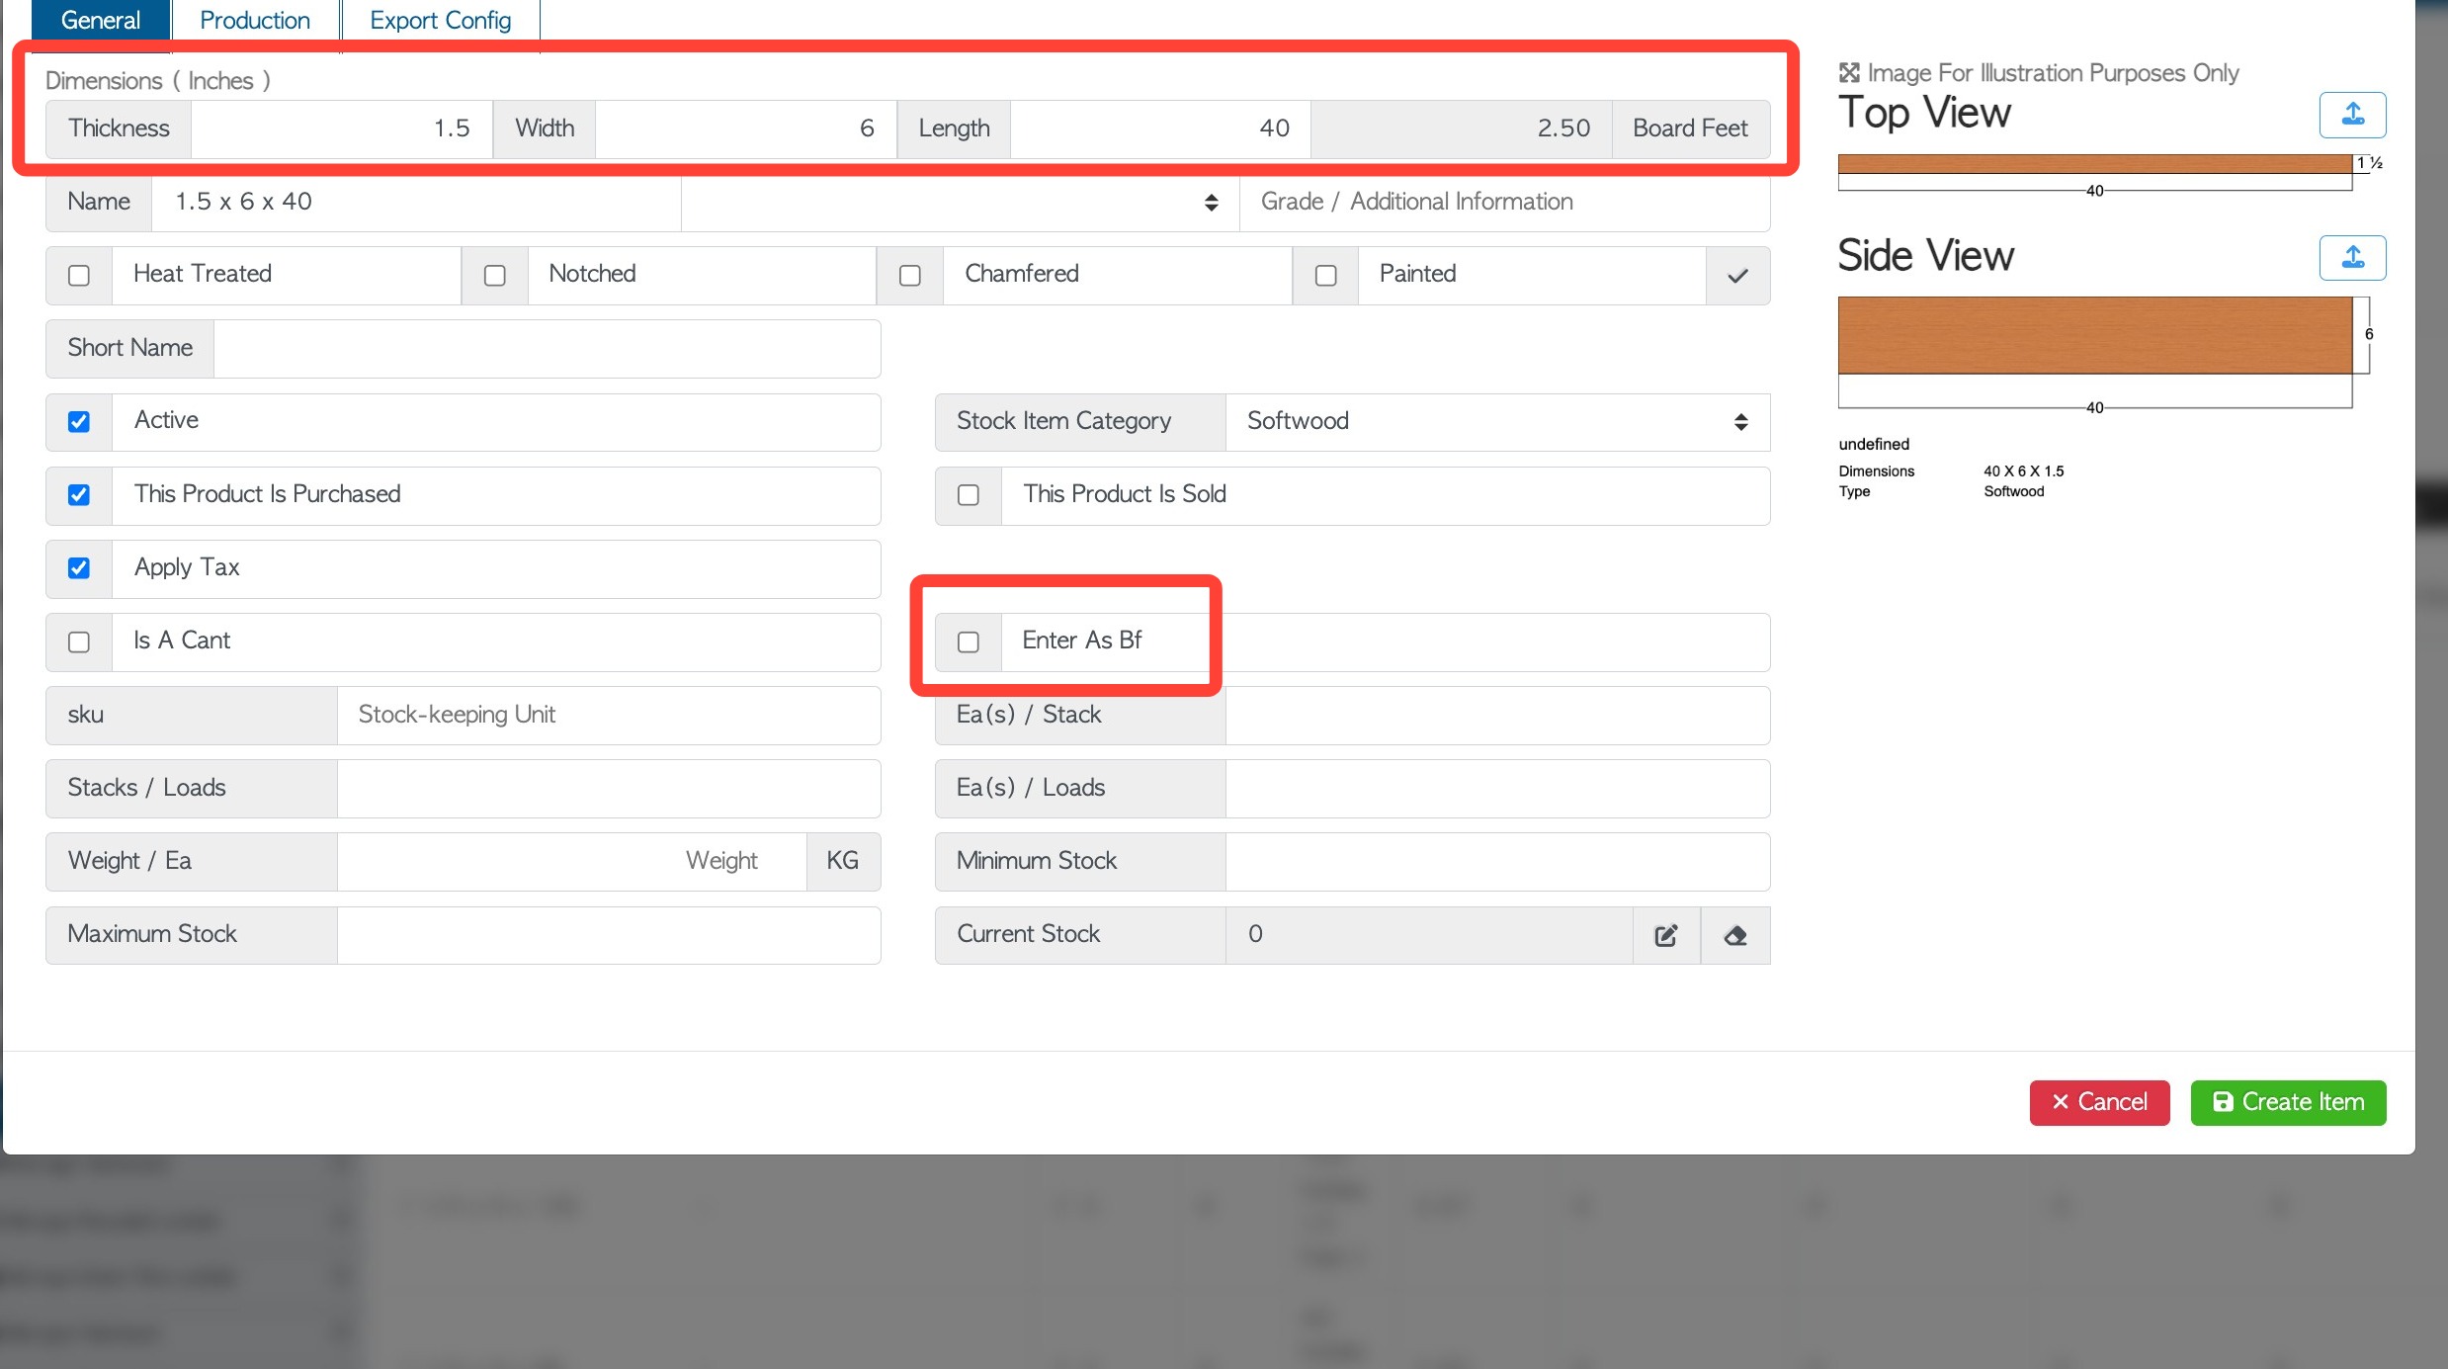Switch to the Production tab

[x=255, y=21]
